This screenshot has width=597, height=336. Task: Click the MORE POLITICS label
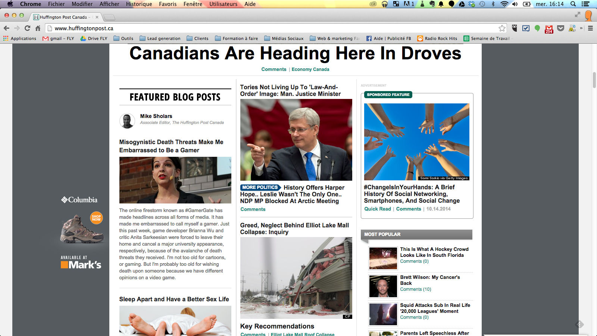tap(260, 187)
